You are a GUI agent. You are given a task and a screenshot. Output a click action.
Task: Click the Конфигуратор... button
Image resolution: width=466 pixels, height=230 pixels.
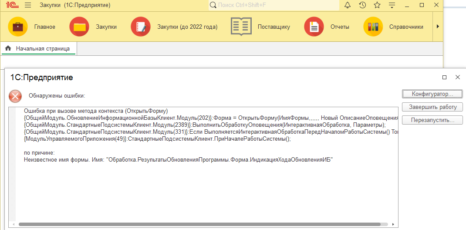point(432,94)
